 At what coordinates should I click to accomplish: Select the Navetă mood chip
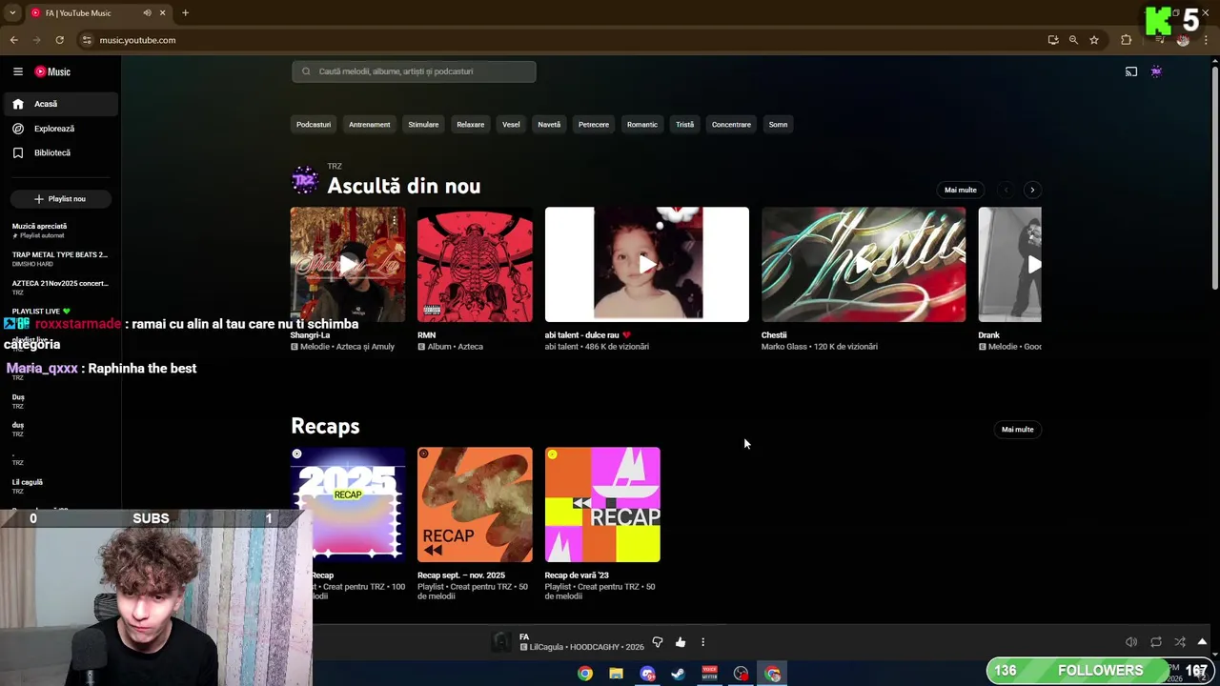[x=549, y=125]
